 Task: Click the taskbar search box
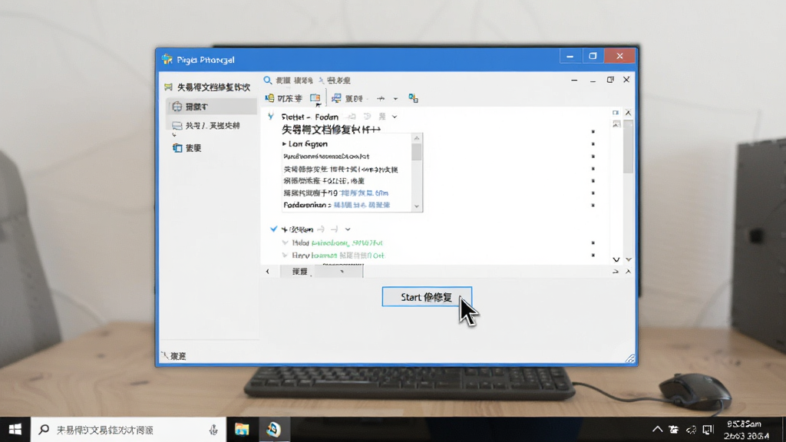128,430
